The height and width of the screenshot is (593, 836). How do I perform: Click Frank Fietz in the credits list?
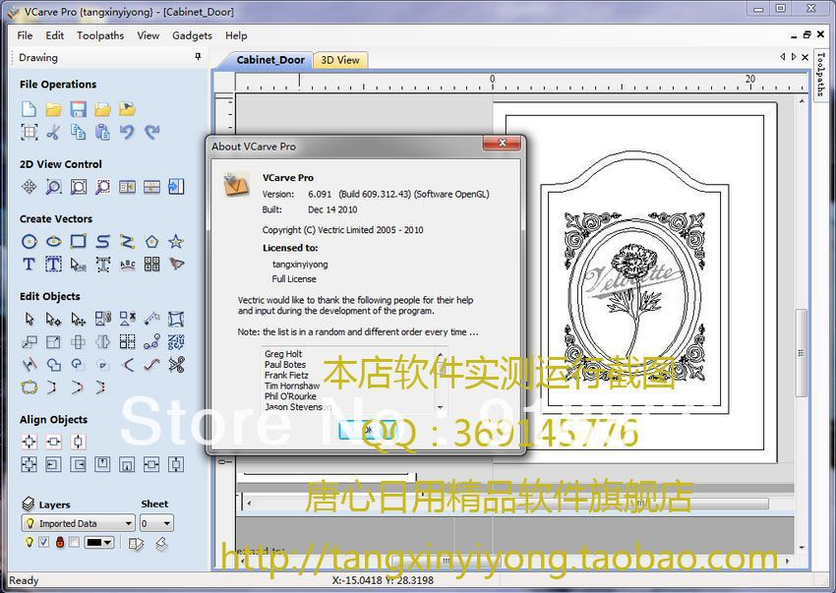(x=286, y=375)
